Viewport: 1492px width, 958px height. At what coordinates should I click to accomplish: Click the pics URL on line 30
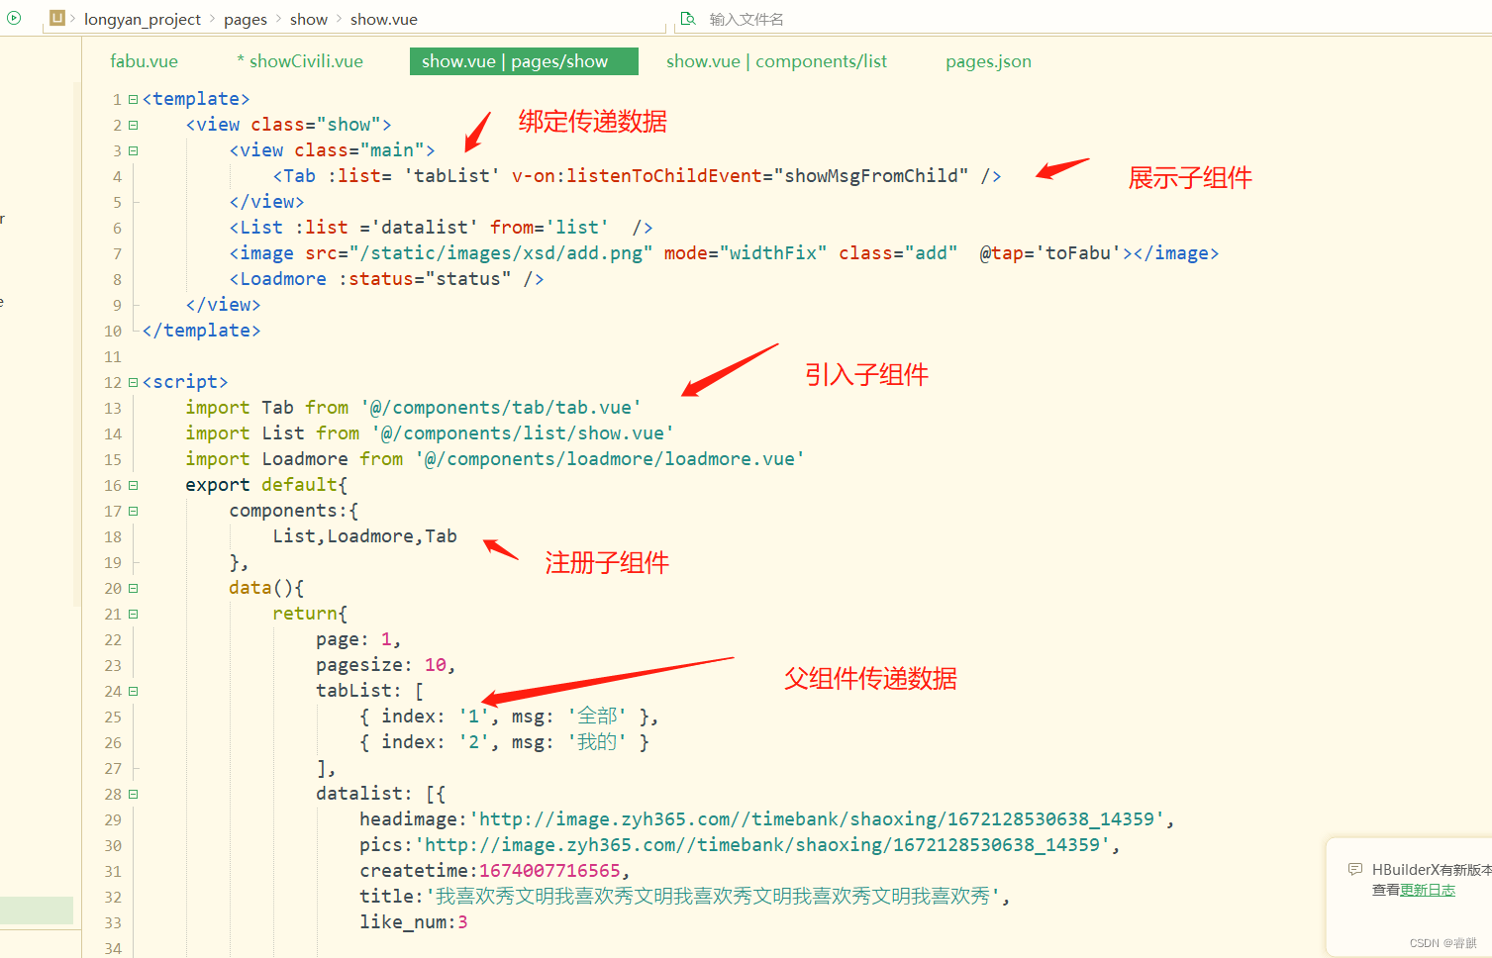(762, 845)
